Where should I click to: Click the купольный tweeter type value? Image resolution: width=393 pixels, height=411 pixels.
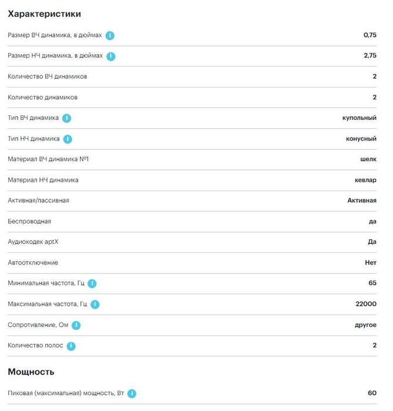360,118
